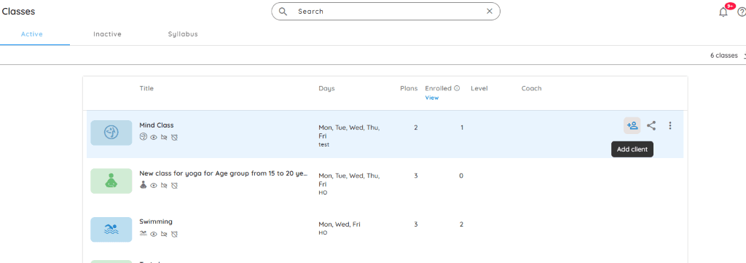Click the Add client icon for Mind Class
Screen dimensions: 746x263
(x=632, y=125)
